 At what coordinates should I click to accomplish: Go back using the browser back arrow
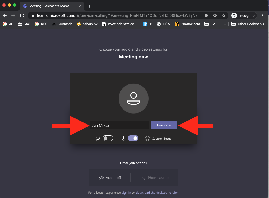pyautogui.click(x=5, y=15)
